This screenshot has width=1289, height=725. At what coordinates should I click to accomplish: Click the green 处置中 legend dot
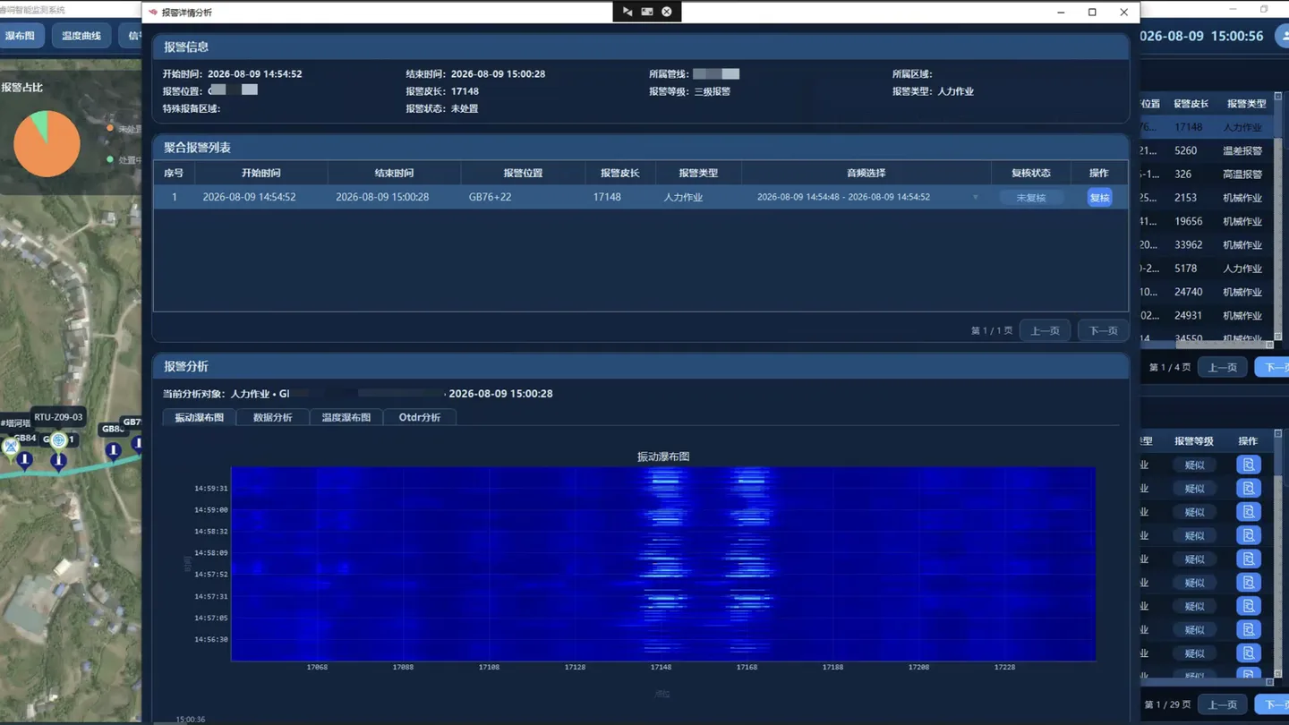[x=110, y=160]
